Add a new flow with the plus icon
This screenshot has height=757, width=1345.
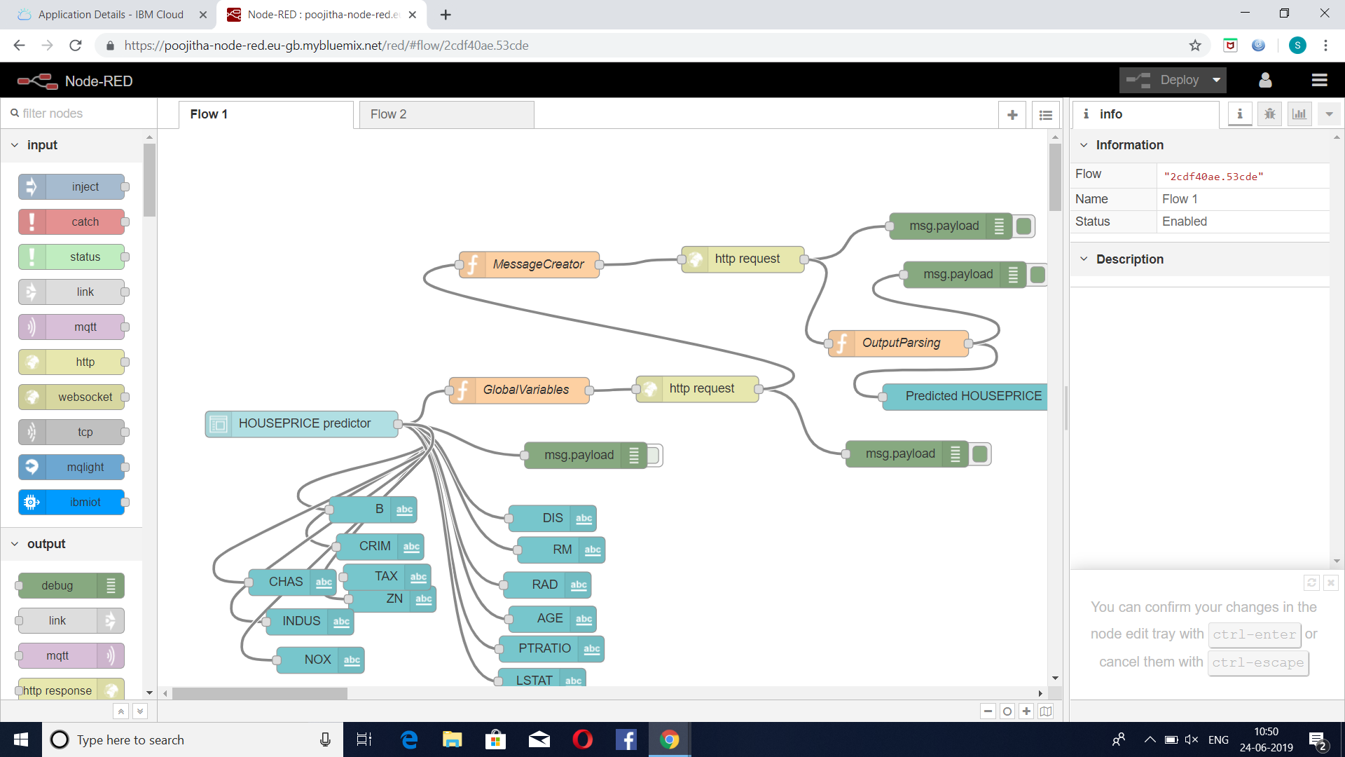1012,114
